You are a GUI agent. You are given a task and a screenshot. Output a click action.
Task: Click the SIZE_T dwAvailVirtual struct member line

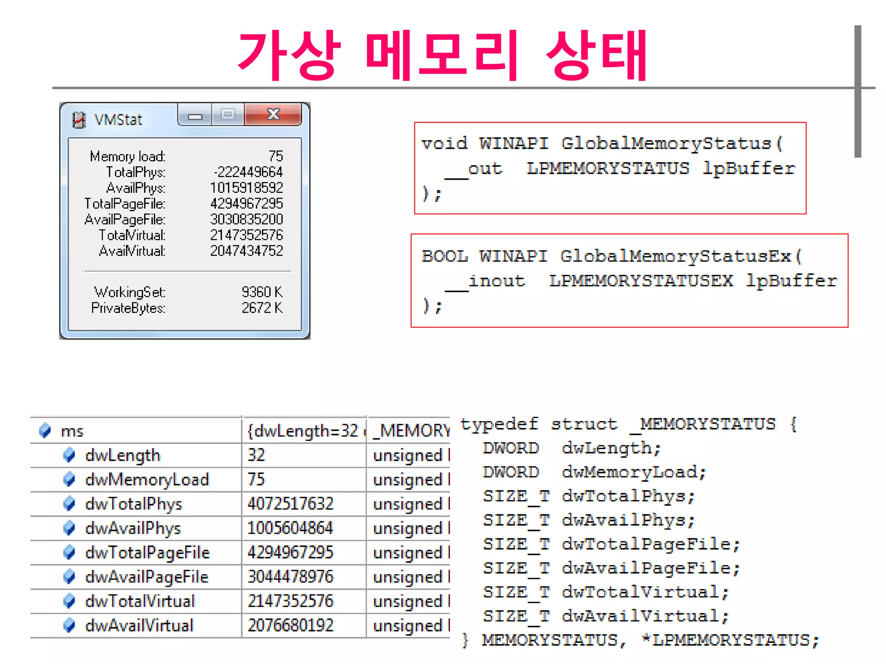pyautogui.click(x=606, y=616)
